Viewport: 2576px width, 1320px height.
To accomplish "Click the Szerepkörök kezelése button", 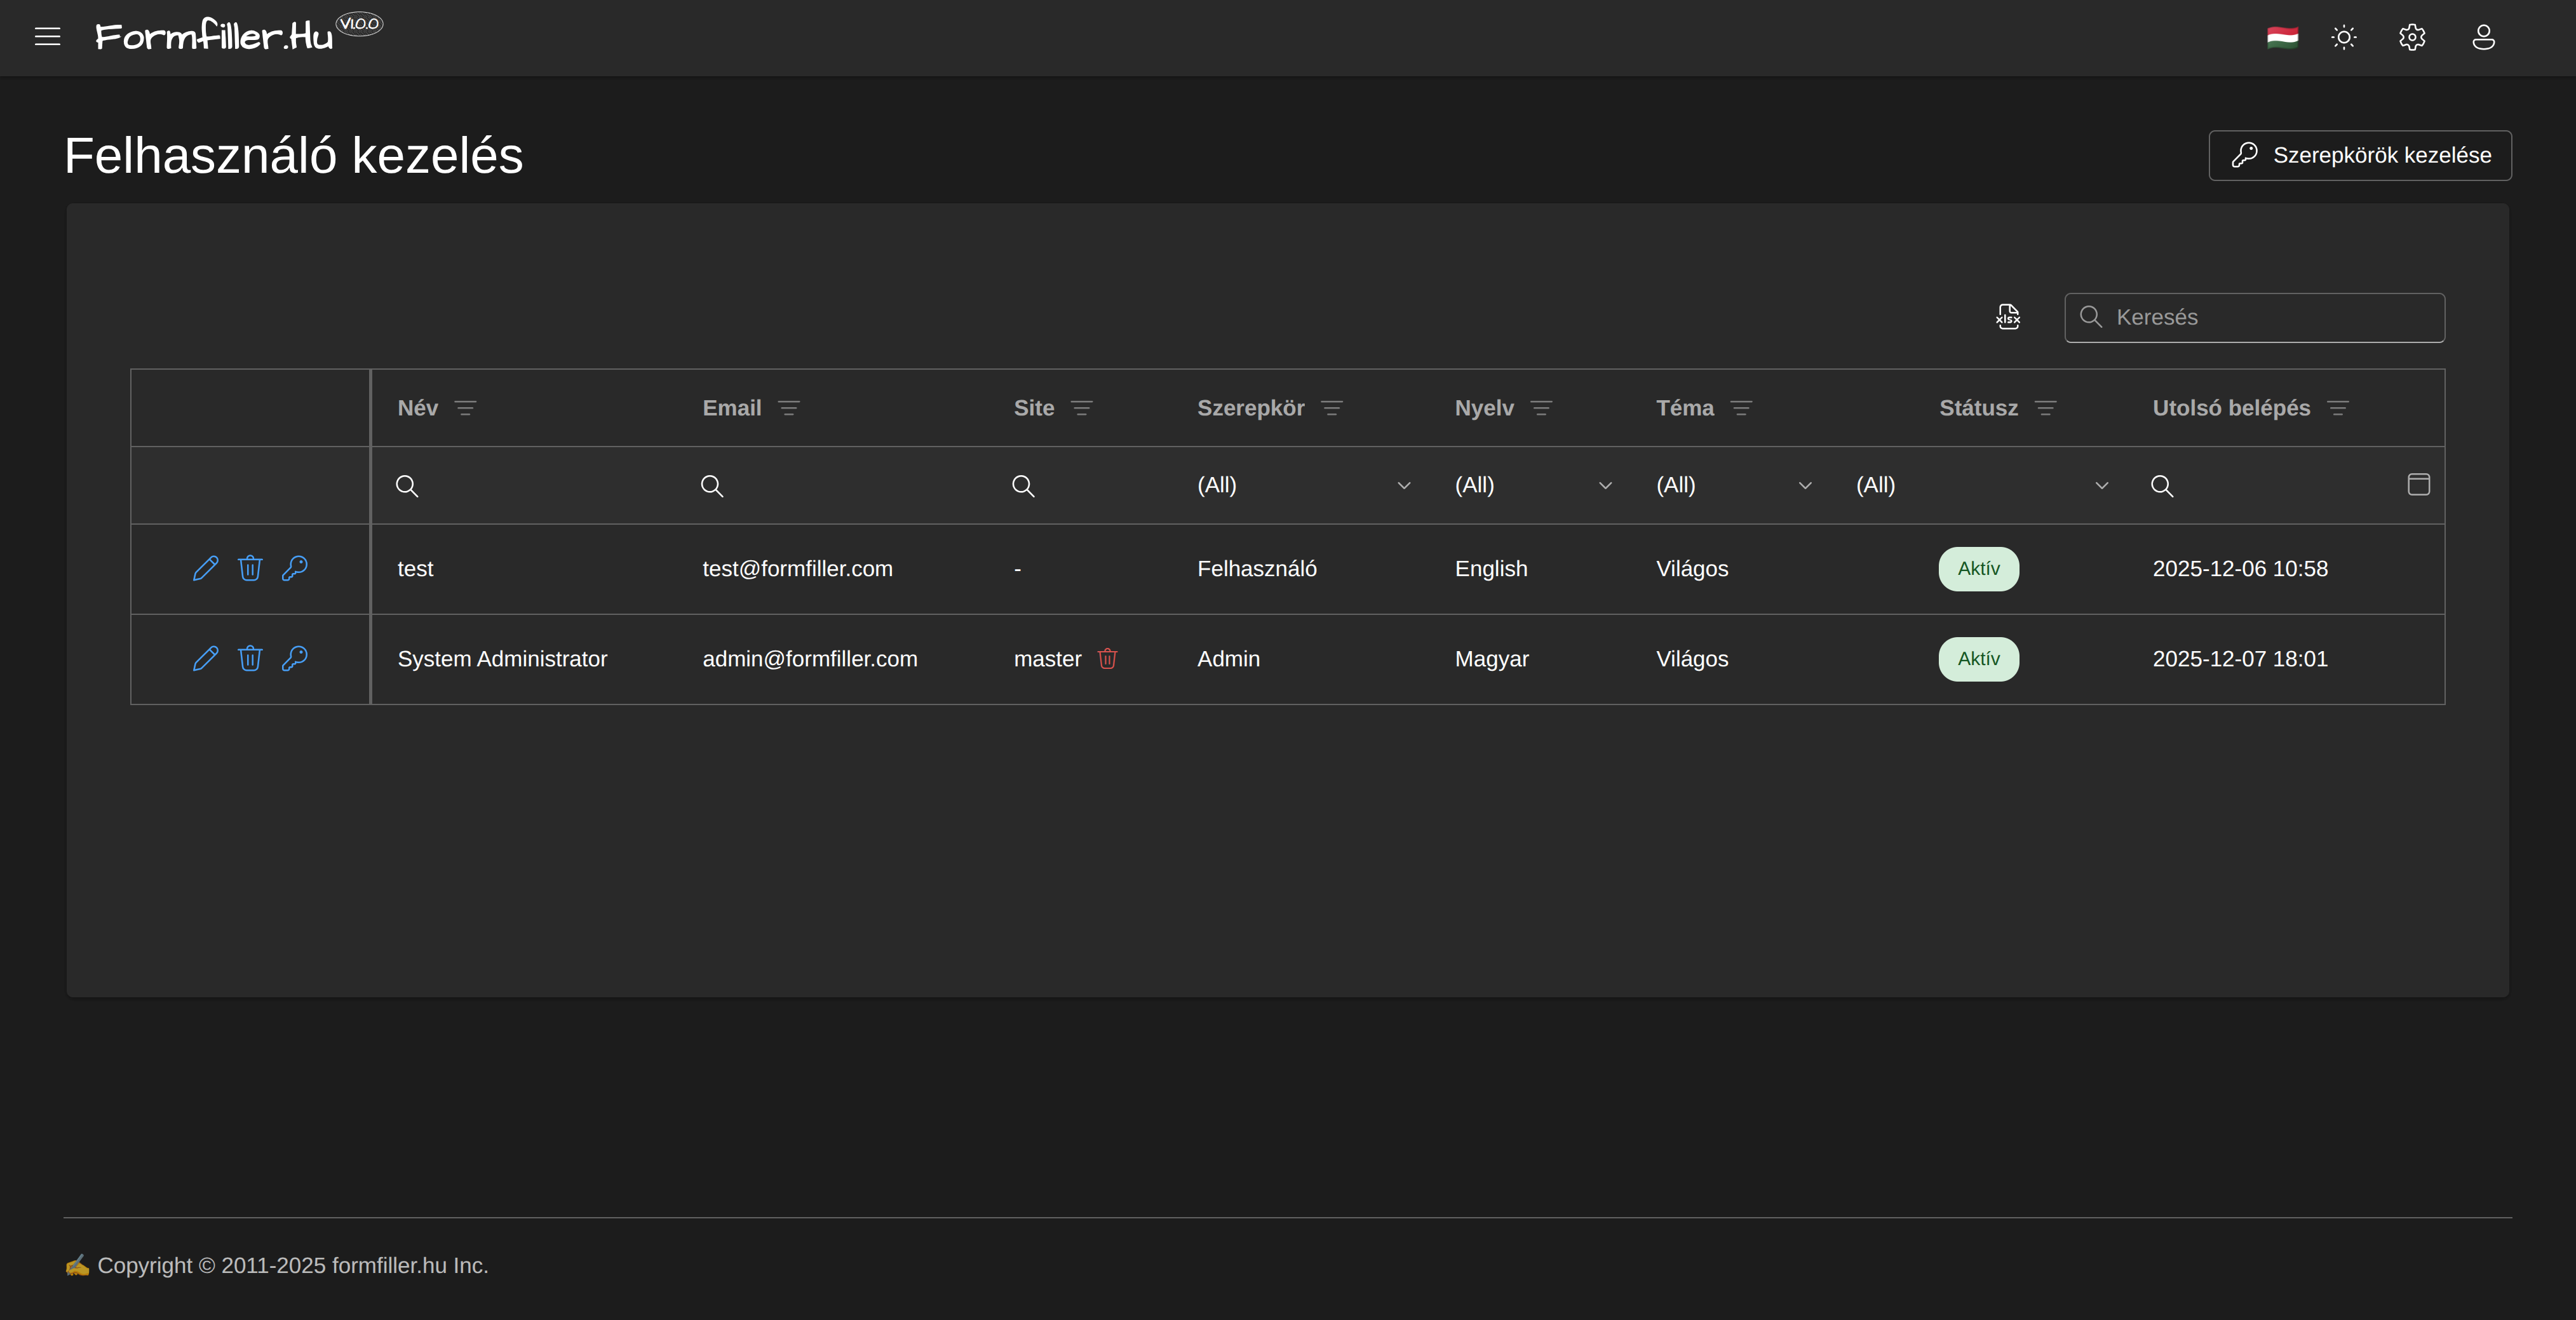I will (x=2360, y=155).
